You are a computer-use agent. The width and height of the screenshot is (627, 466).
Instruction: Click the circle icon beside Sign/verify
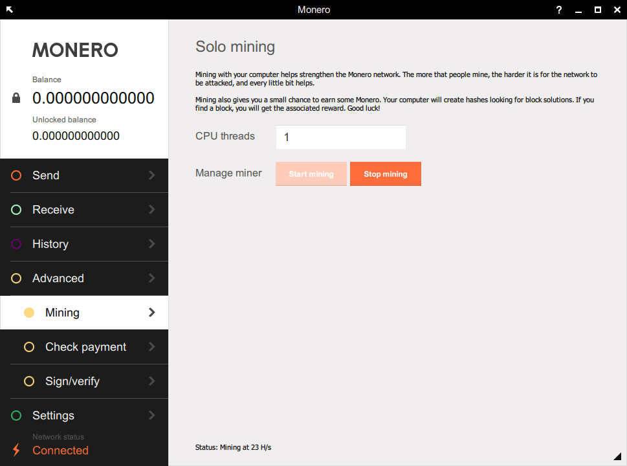point(28,381)
